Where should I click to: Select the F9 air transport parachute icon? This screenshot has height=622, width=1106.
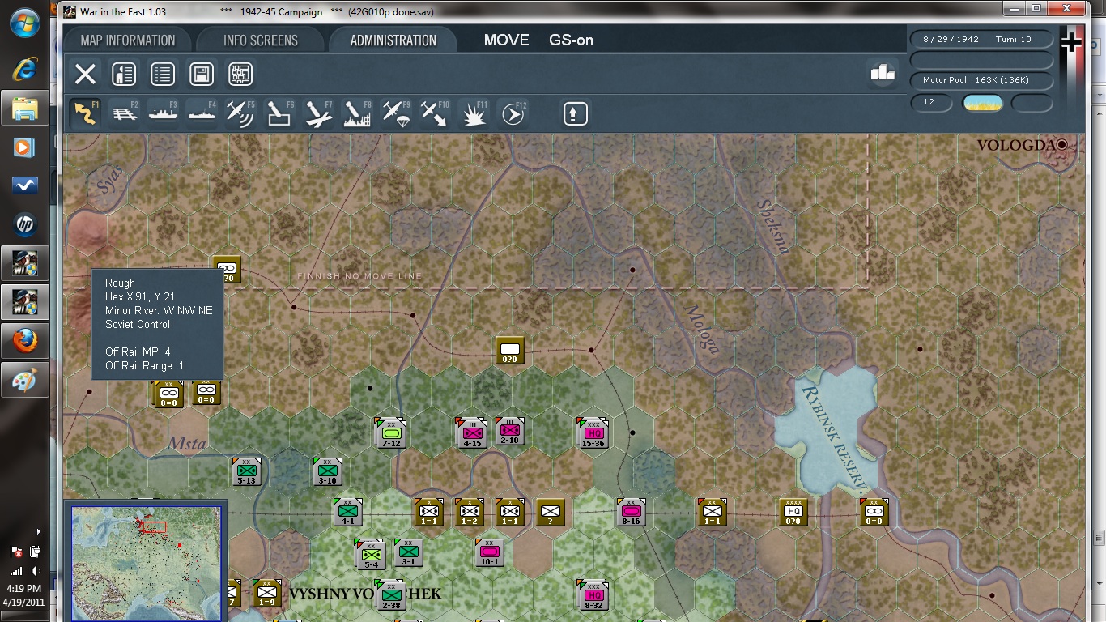coord(396,113)
